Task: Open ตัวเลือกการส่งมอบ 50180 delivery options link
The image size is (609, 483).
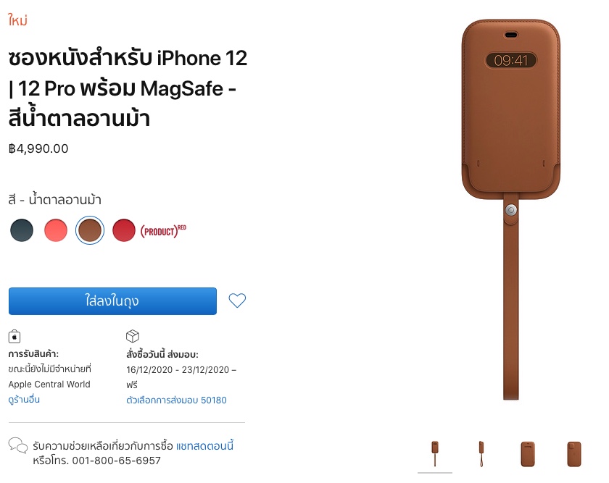Action: tap(176, 400)
